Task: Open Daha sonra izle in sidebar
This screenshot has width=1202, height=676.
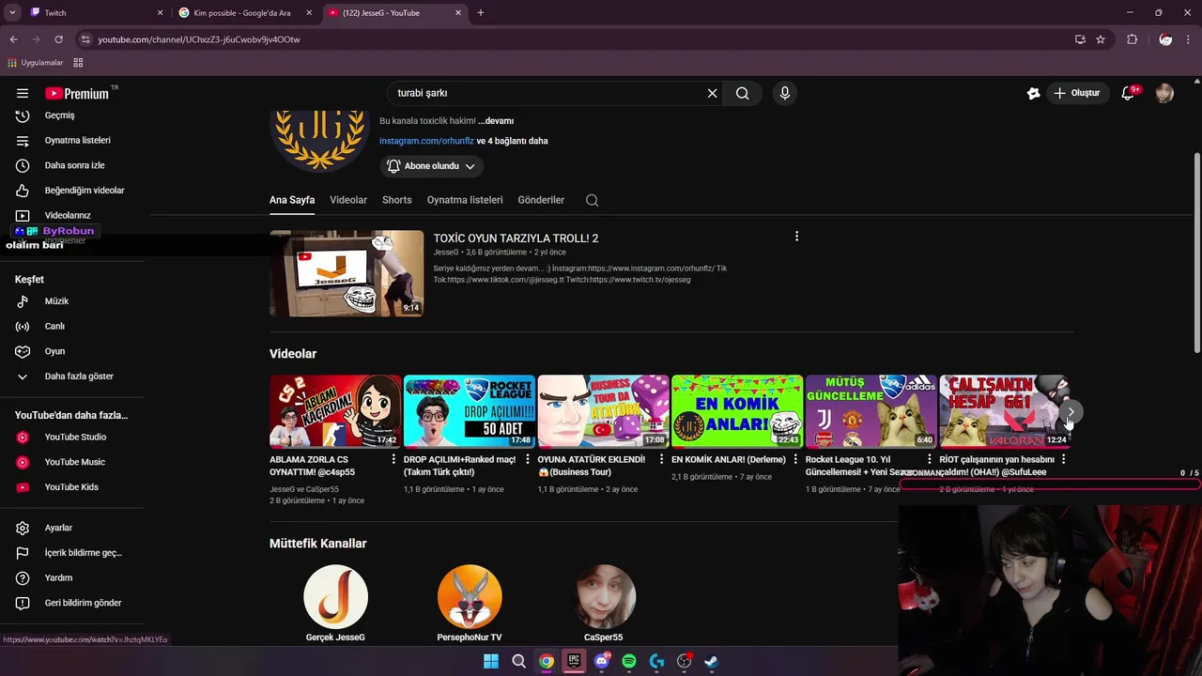Action: tap(75, 165)
